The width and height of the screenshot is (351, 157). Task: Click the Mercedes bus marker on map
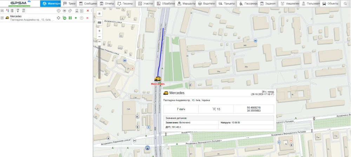tap(158, 79)
